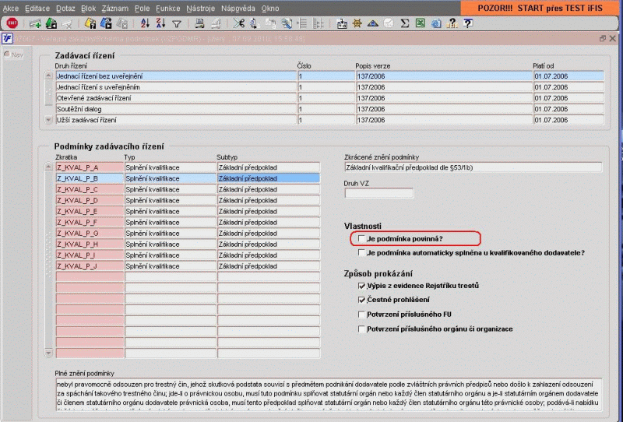This screenshot has width=623, height=422.
Task: Click the greyed cancel query icon
Action: 122,23
